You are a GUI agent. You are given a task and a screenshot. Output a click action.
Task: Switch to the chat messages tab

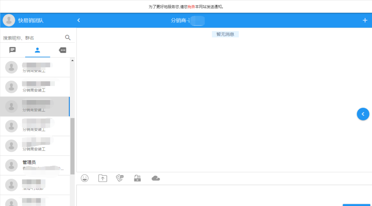click(13, 50)
